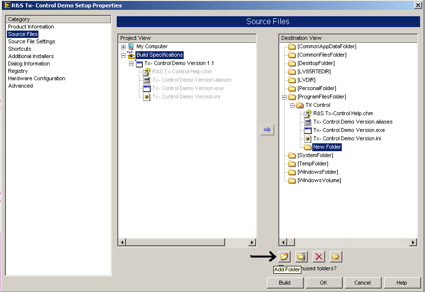Click the icon of greyed Tx- Control Demo Version.exe
This screenshot has height=292, width=425.
(x=147, y=88)
